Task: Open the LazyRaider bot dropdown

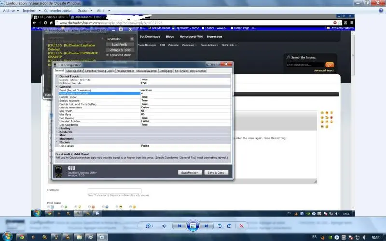Action: 119,39
